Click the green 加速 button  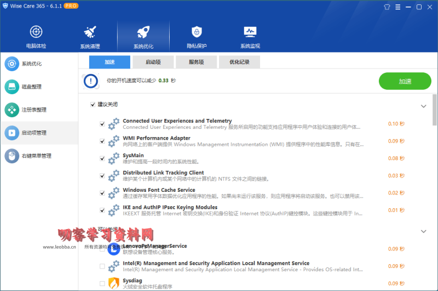pyautogui.click(x=405, y=81)
